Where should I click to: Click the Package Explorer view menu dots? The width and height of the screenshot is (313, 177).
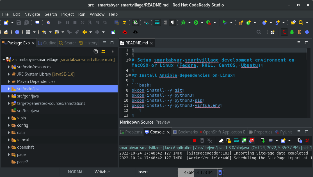tap(113, 51)
